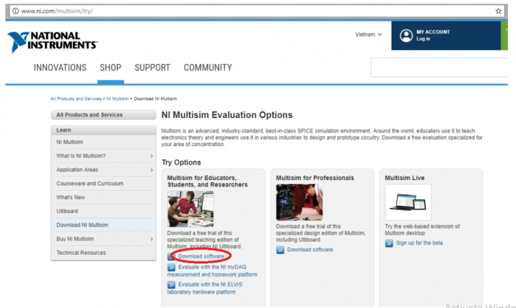Image resolution: width=516 pixels, height=308 pixels.
Task: Click All Products and Services breadcrumb link
Action: click(76, 99)
